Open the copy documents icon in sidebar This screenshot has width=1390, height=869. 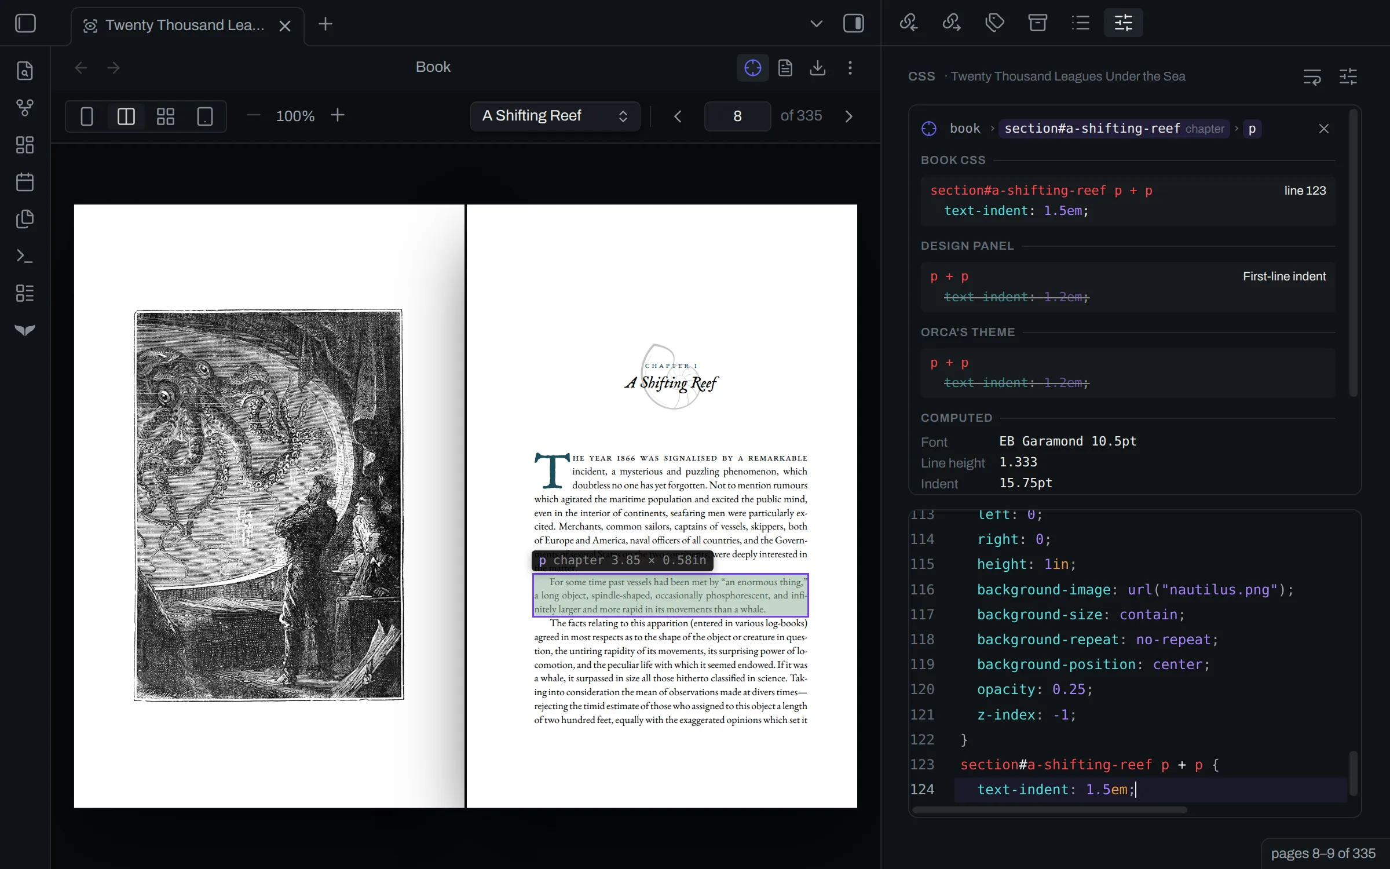point(25,219)
